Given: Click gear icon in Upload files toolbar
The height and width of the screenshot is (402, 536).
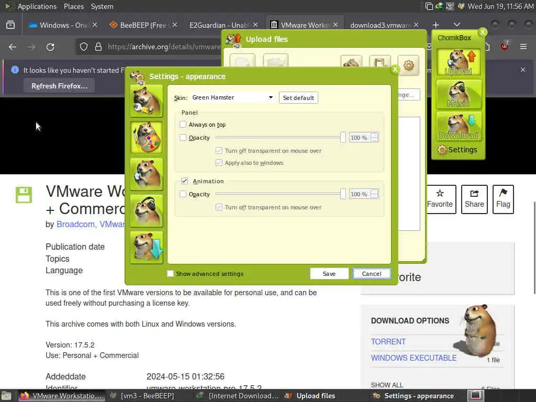Looking at the screenshot, I should [408, 65].
